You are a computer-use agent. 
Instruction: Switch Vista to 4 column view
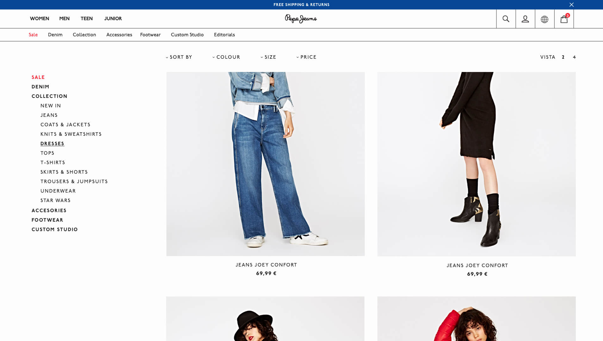[x=574, y=57]
